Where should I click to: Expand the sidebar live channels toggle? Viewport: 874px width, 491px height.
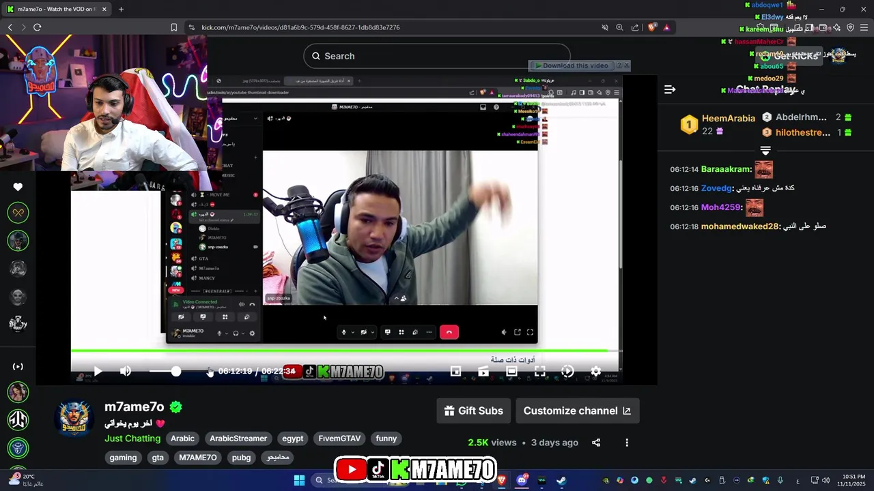tap(18, 366)
